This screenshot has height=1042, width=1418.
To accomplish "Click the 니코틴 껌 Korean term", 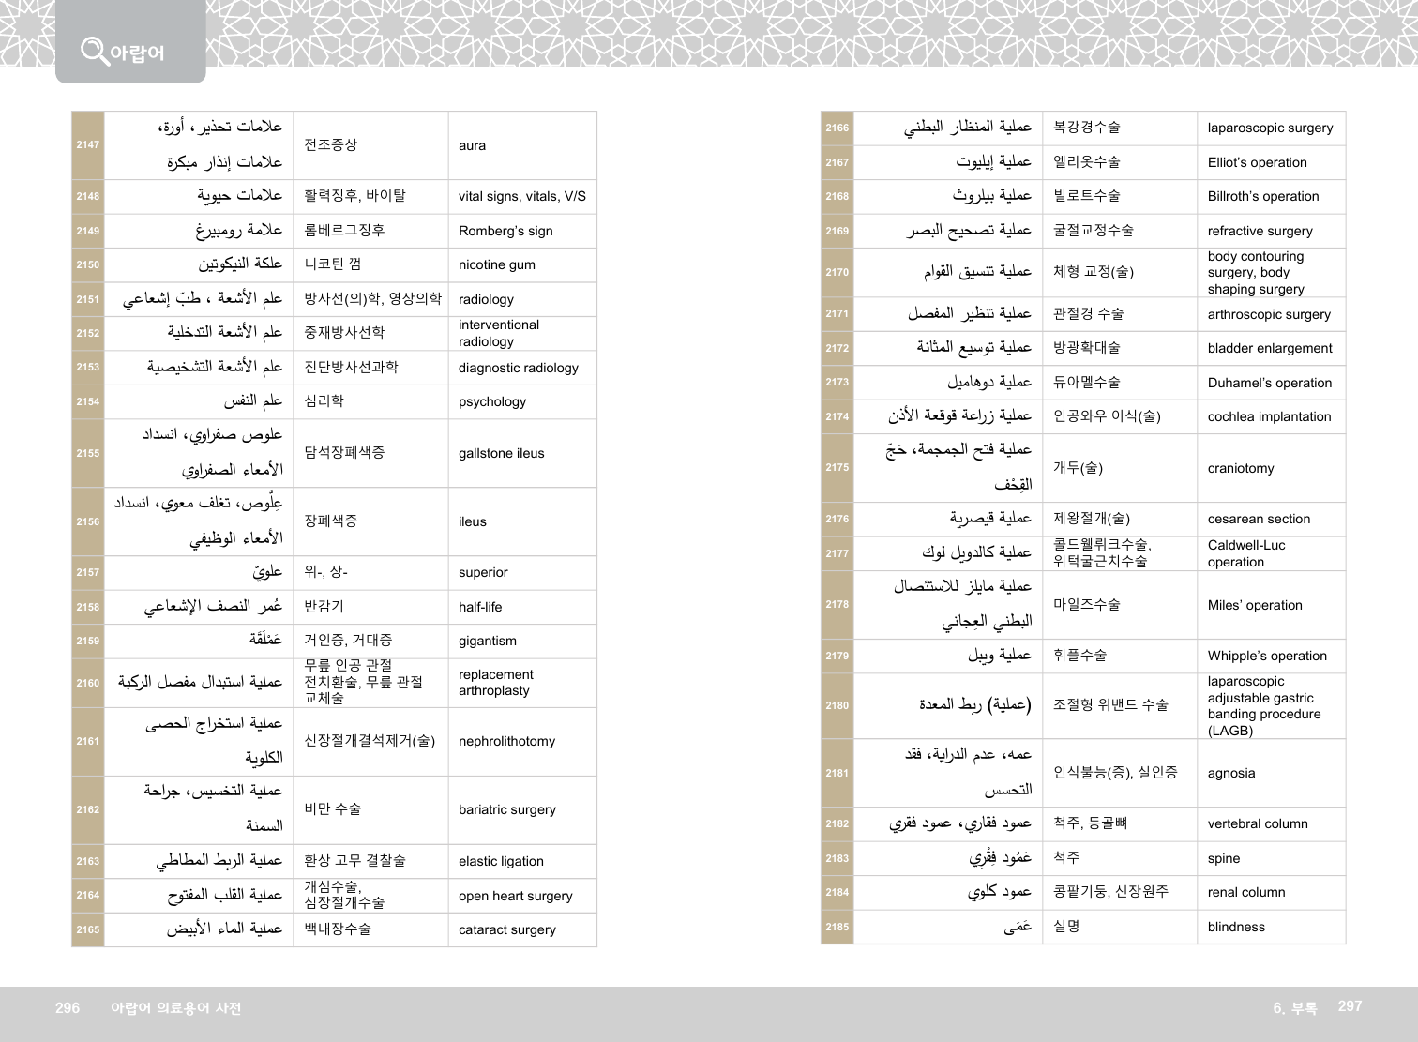I will [x=333, y=264].
